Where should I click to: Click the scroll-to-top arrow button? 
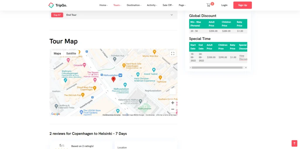click(294, 143)
